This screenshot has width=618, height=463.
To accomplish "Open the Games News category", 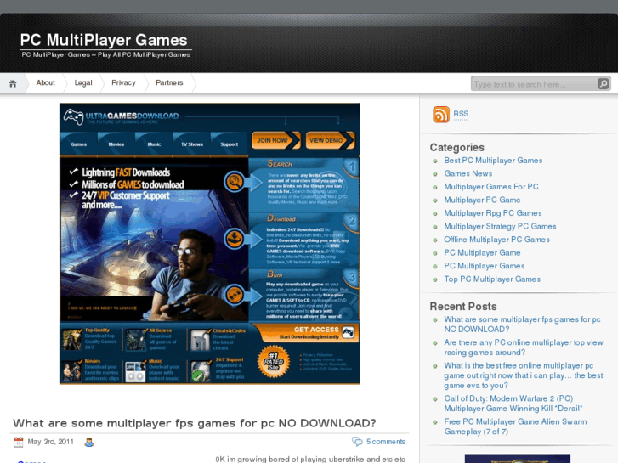I will point(468,173).
